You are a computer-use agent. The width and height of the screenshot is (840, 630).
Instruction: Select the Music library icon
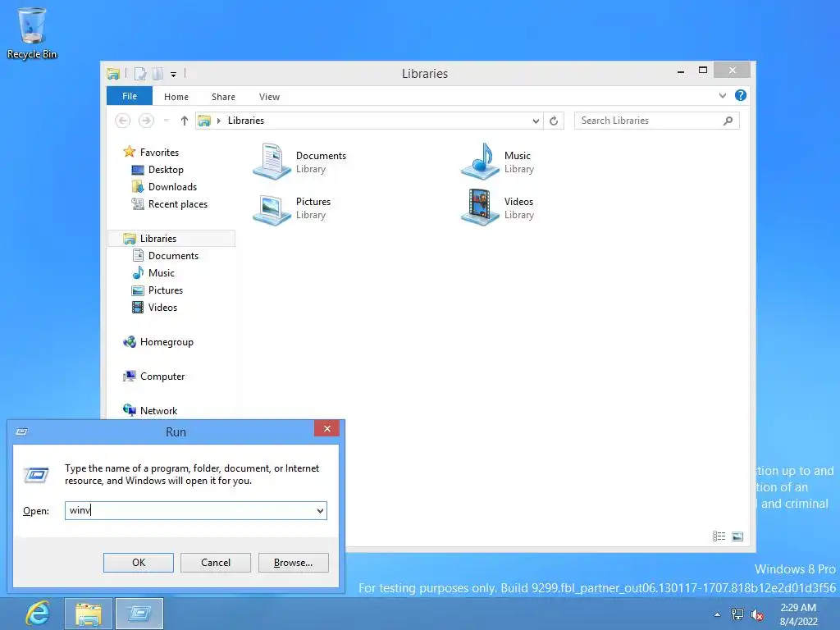tap(480, 162)
